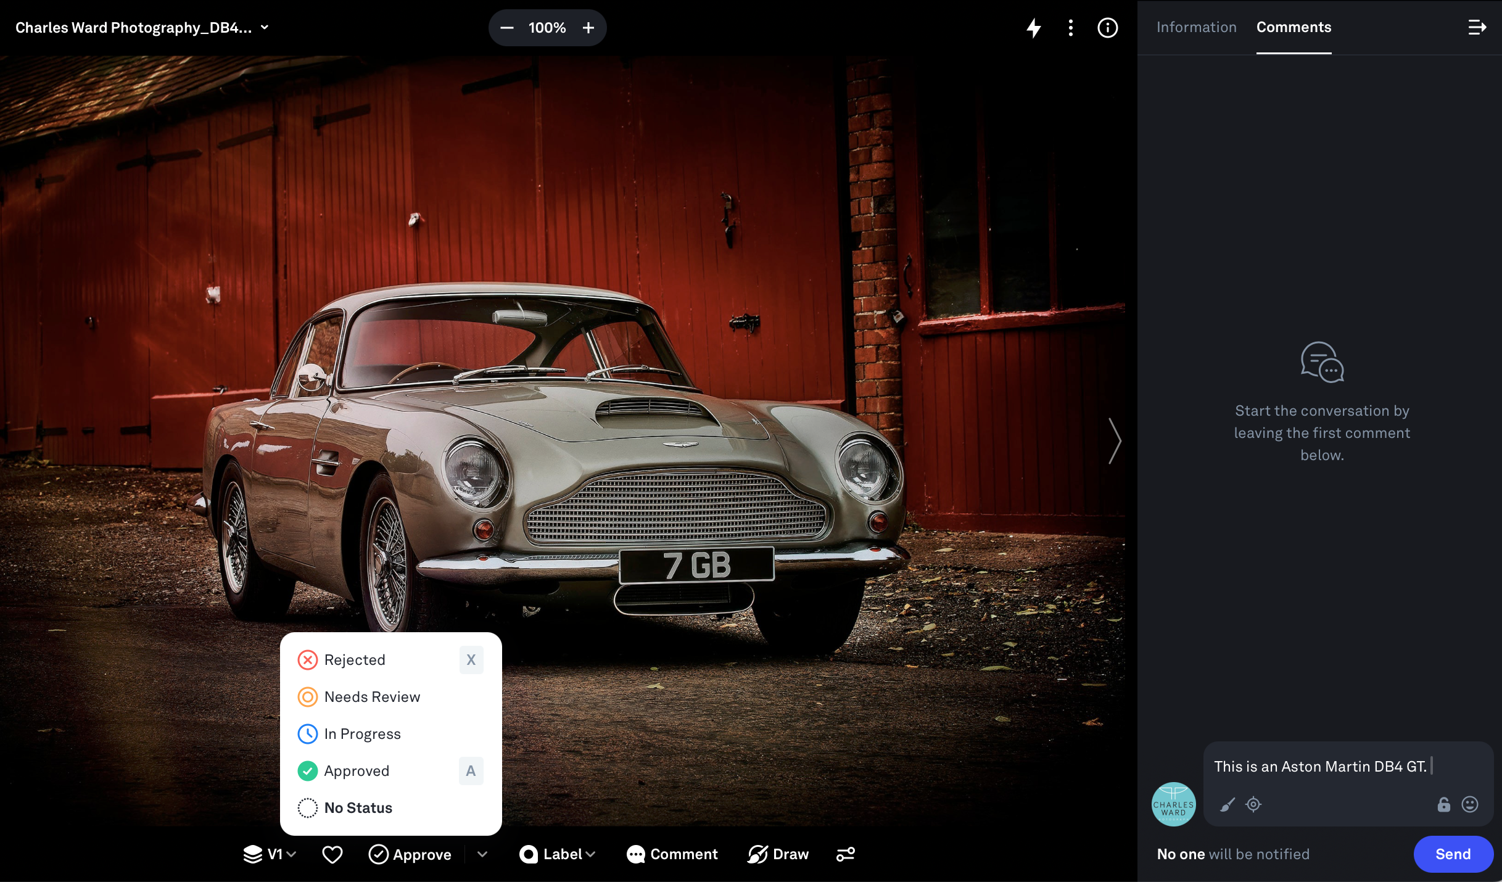Click the 100% zoom level value

tap(547, 28)
